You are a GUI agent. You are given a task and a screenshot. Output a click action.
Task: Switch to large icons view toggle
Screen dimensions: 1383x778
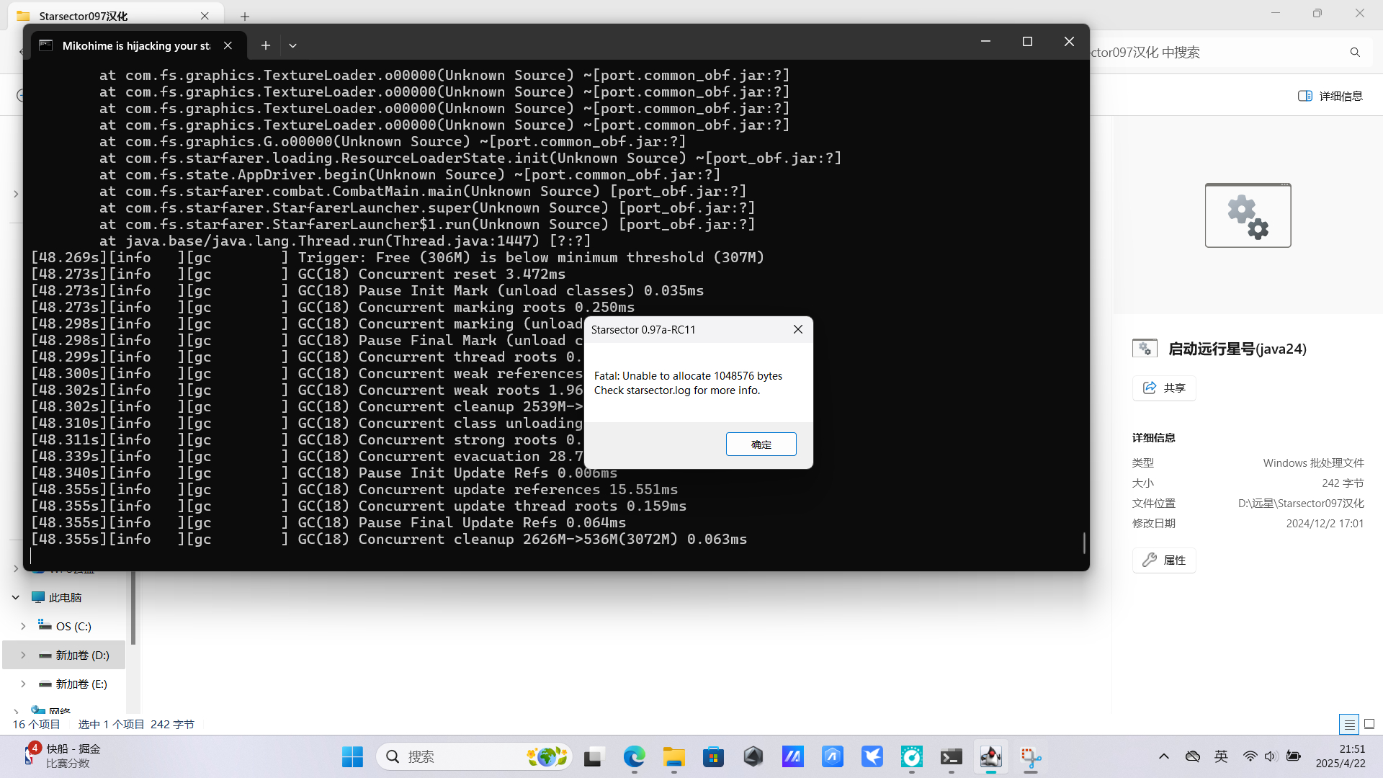tap(1369, 724)
